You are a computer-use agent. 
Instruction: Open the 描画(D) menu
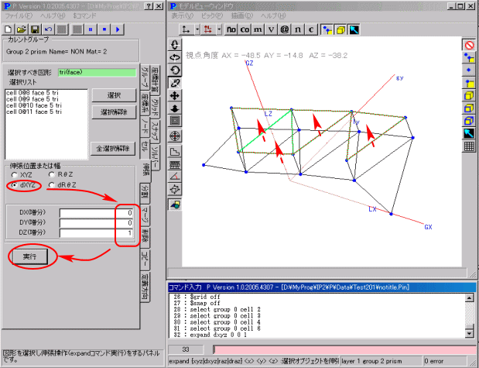(242, 15)
